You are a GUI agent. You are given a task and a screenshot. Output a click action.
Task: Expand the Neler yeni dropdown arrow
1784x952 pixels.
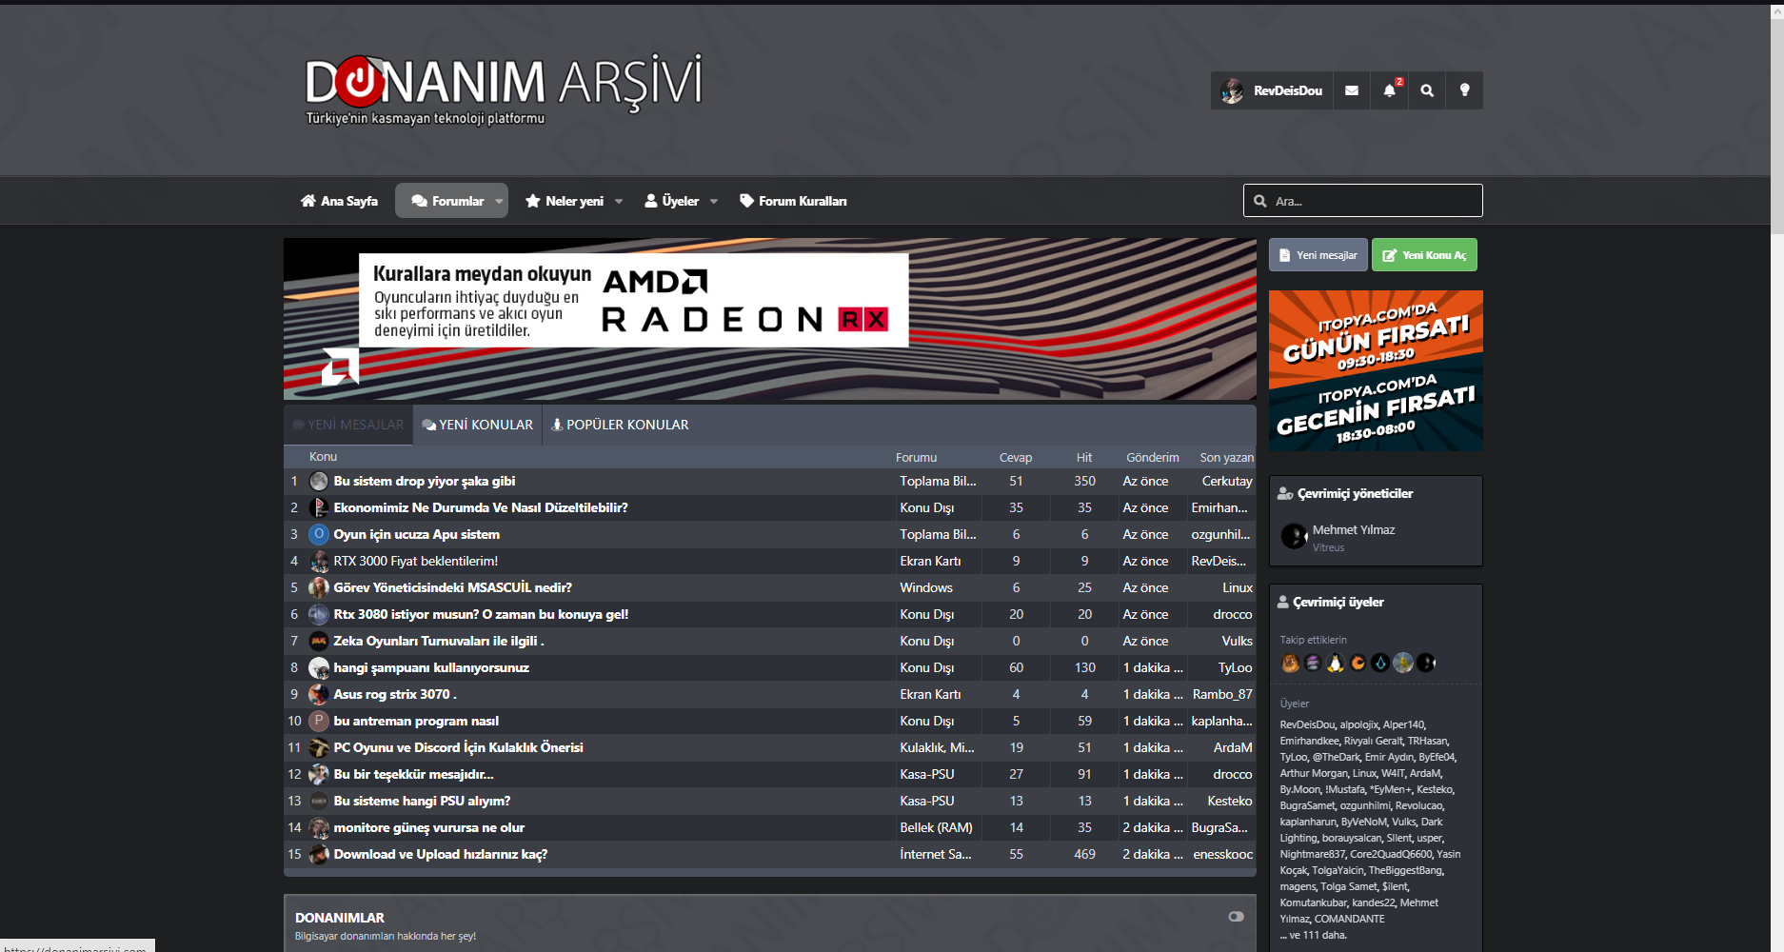(619, 201)
